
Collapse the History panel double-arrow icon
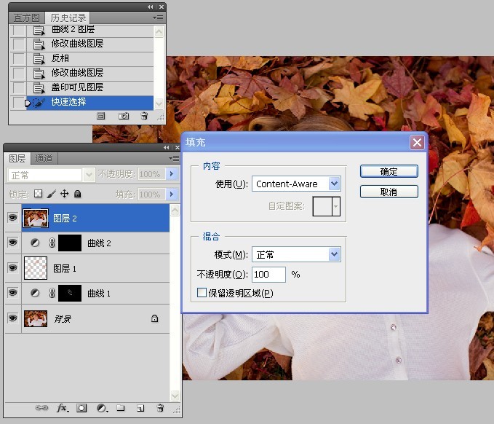click(x=151, y=7)
